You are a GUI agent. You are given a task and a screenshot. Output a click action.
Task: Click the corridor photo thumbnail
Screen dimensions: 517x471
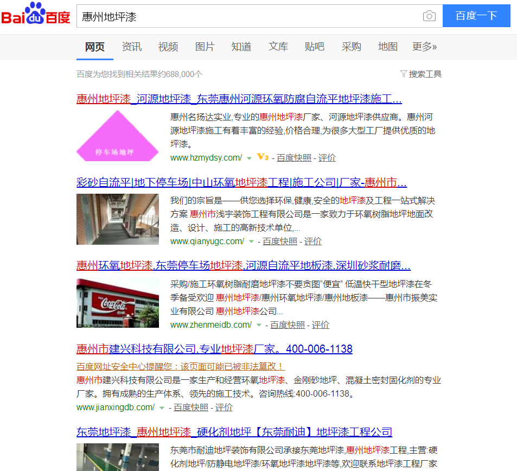pos(118,219)
